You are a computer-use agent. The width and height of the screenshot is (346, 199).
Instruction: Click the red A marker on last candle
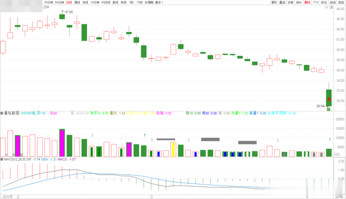click(x=329, y=99)
